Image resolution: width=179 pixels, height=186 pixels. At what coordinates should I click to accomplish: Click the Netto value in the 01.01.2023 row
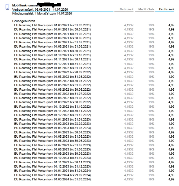129,119
